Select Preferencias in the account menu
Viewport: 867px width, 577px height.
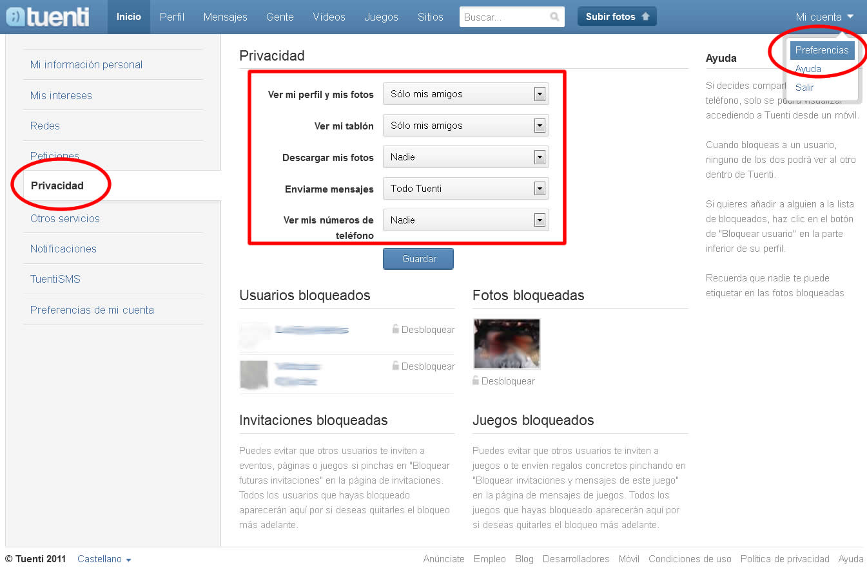pyautogui.click(x=822, y=50)
